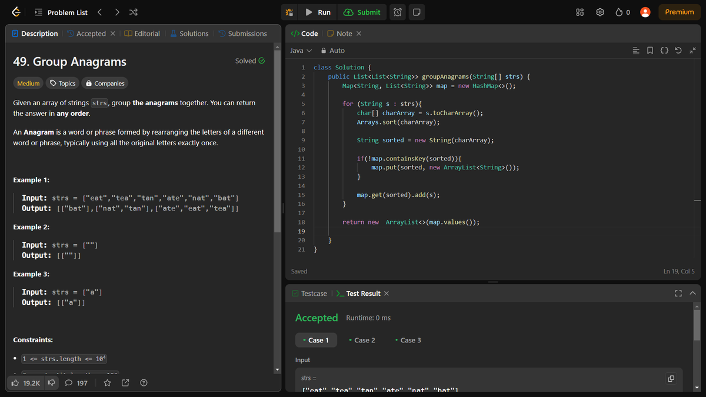Switch to the Accepted tab
The height and width of the screenshot is (397, 706).
point(86,34)
